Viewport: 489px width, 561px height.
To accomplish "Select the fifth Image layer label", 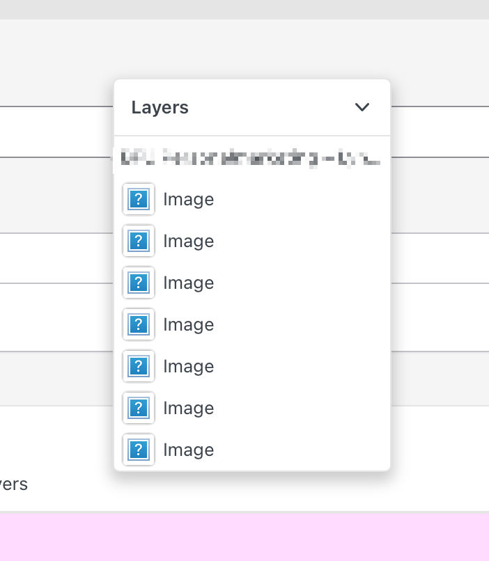I will (x=188, y=367).
